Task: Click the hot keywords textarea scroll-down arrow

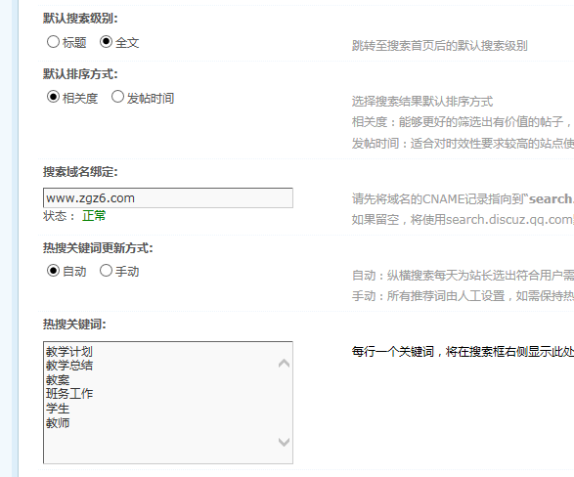Action: click(284, 442)
